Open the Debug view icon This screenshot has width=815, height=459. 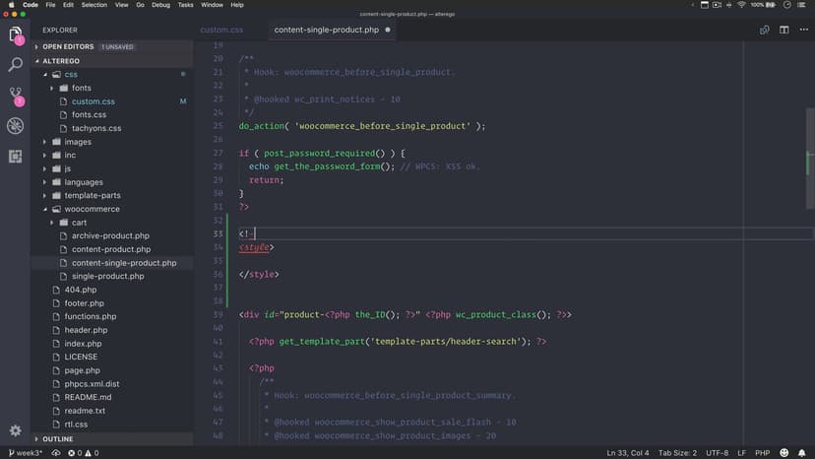click(16, 126)
